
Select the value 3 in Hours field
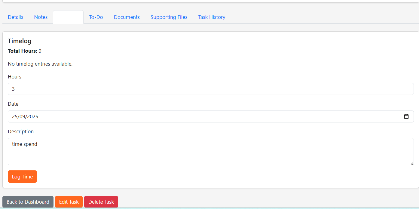(14, 89)
